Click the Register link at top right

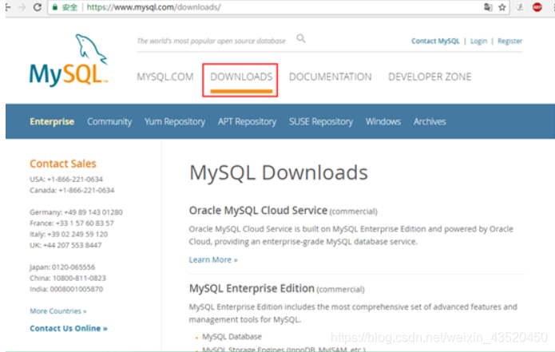(x=509, y=41)
